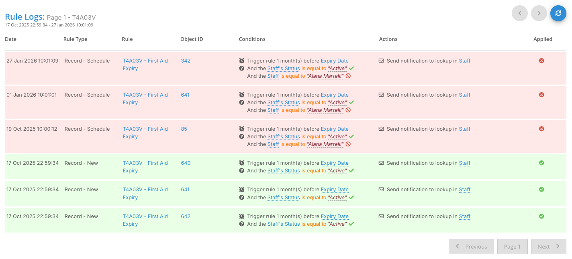Screen dimensions: 572x259
Task: Click green tick after "Active" in object 342 row
Action: click(351, 69)
